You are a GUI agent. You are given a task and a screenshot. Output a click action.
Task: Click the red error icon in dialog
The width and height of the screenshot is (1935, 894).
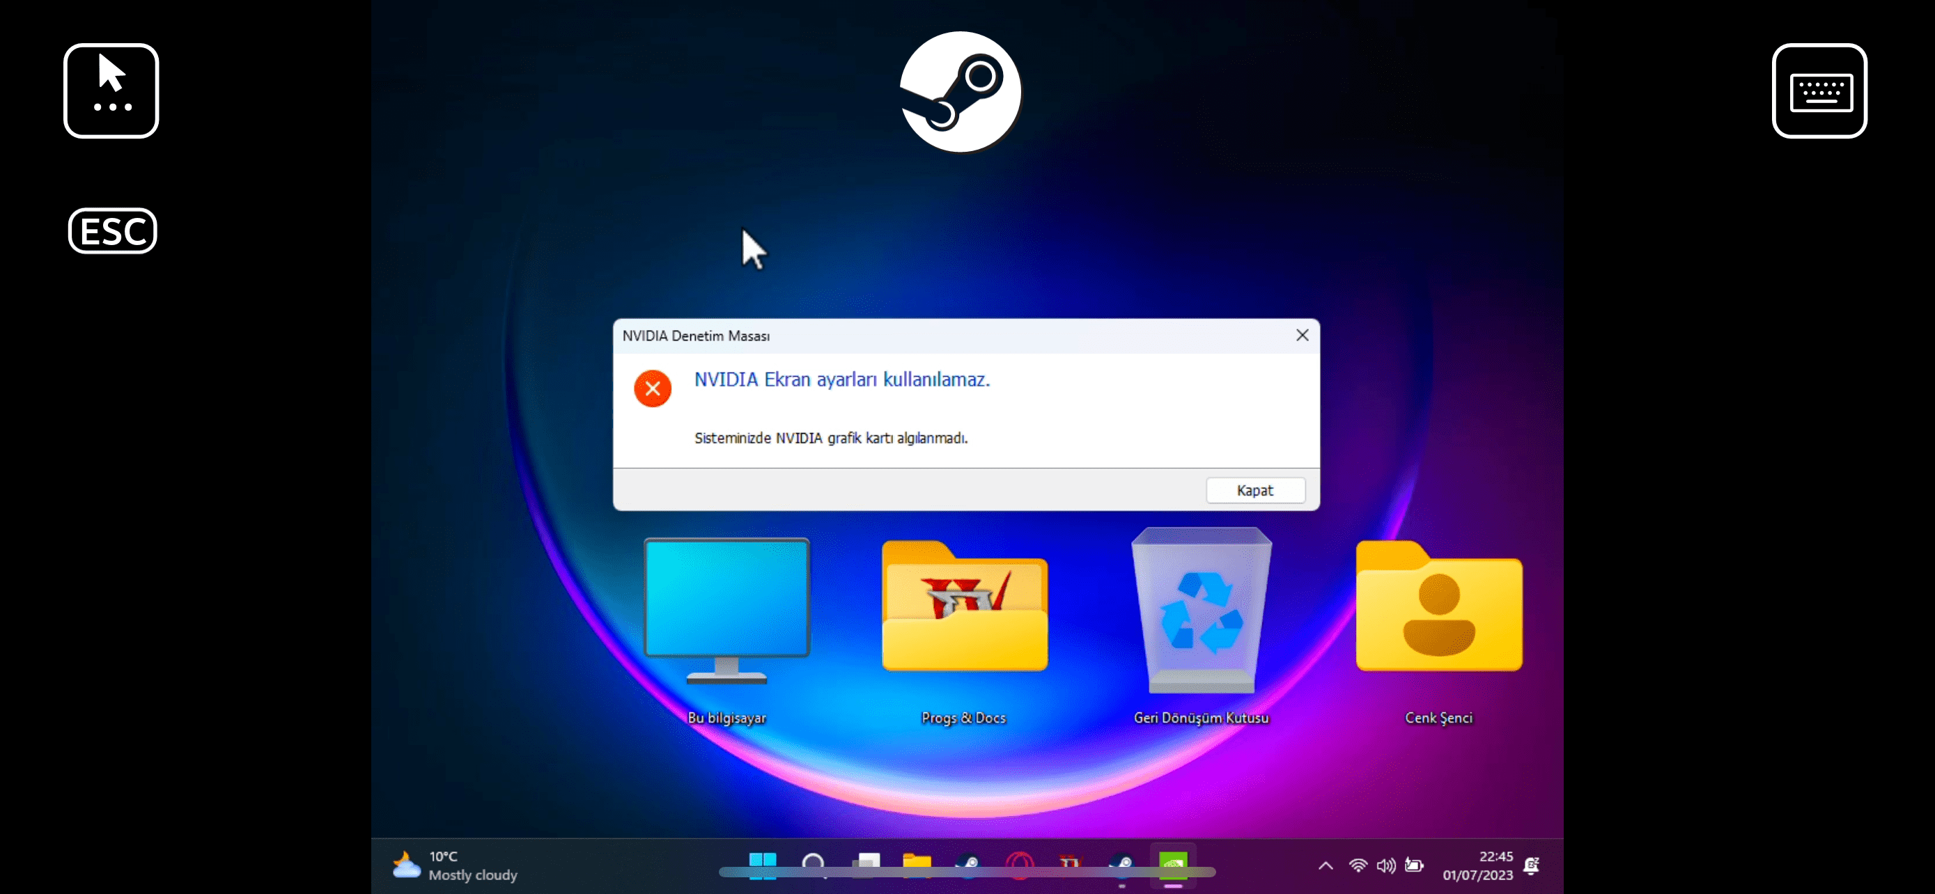(x=653, y=388)
